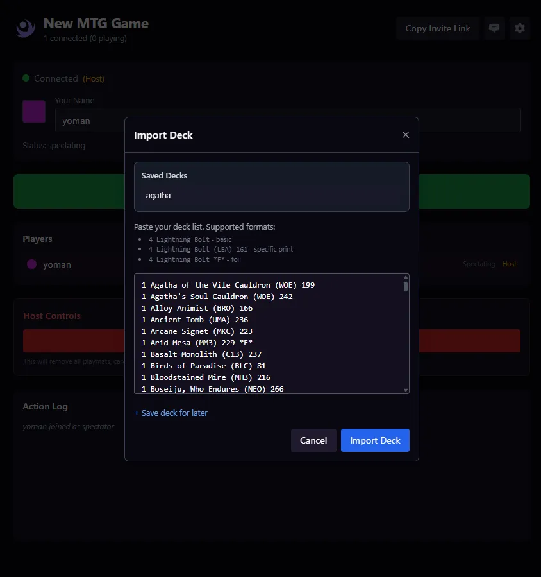
Task: Click the 'New MTG Game' title
Action: [x=96, y=24]
